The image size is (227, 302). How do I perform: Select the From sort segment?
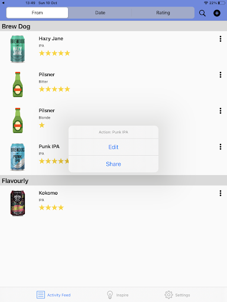click(x=37, y=13)
